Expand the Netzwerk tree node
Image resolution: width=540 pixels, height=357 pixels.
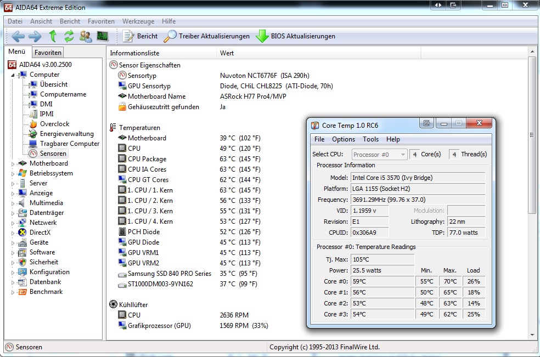click(13, 223)
